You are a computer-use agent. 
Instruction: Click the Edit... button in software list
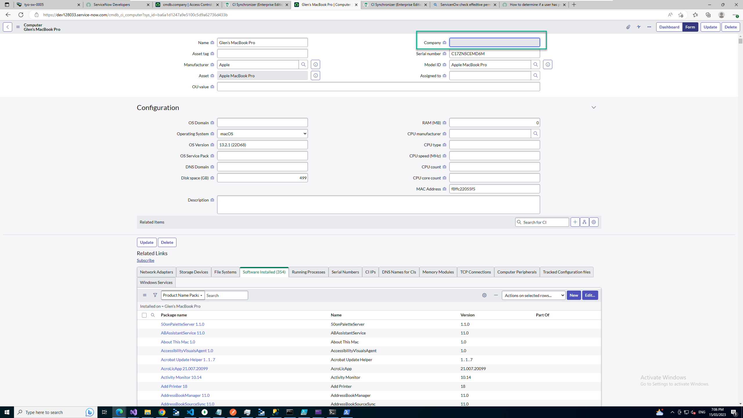[590, 295]
